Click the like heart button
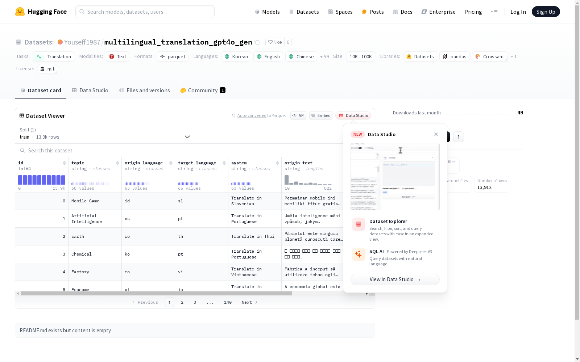This screenshot has height=362, width=580. 275,42
